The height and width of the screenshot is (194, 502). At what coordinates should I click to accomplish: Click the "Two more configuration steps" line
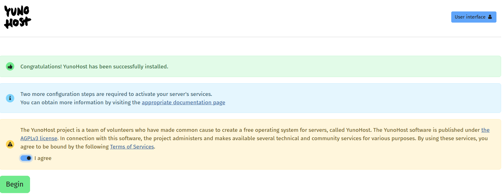pyautogui.click(x=116, y=94)
